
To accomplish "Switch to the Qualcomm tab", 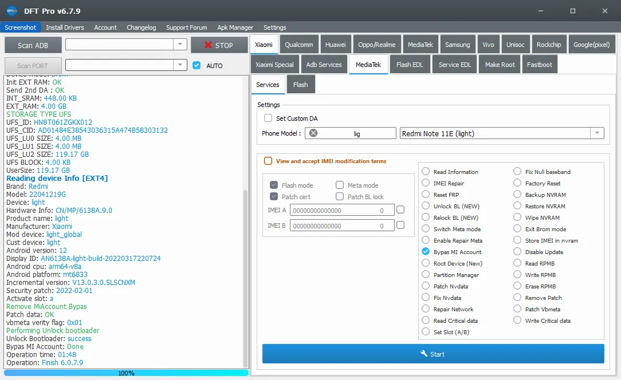I will coord(298,45).
